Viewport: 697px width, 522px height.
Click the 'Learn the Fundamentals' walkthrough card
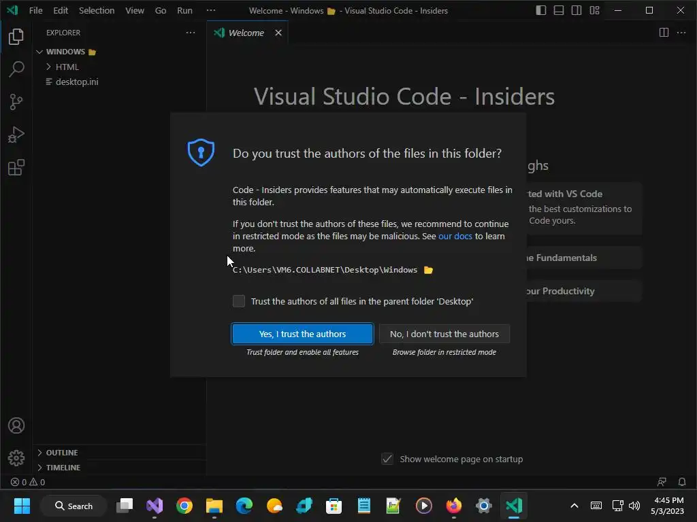pos(584,258)
